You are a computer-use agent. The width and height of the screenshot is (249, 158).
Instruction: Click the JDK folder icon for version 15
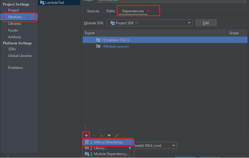[x=98, y=40]
